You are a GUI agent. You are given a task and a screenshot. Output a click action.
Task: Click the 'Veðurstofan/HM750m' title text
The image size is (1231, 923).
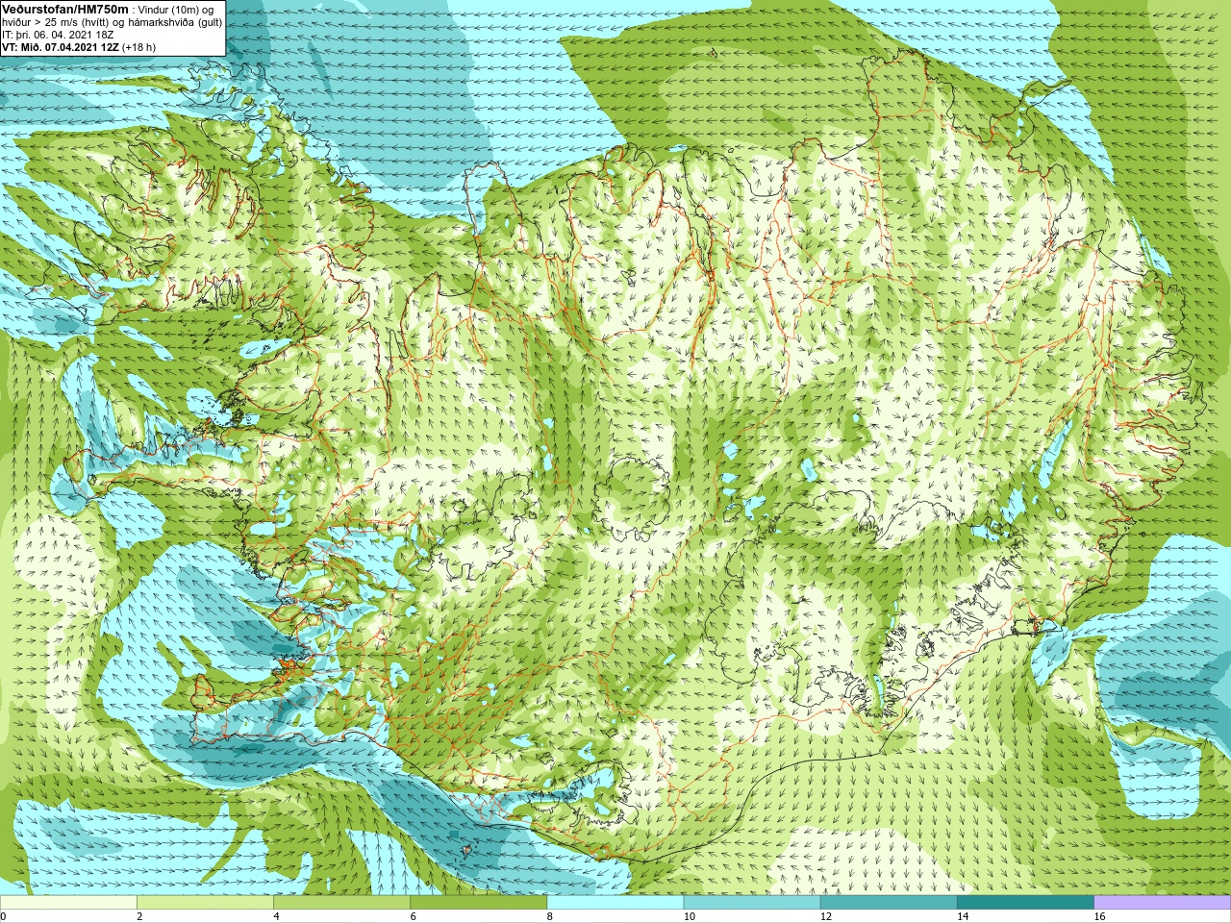63,9
